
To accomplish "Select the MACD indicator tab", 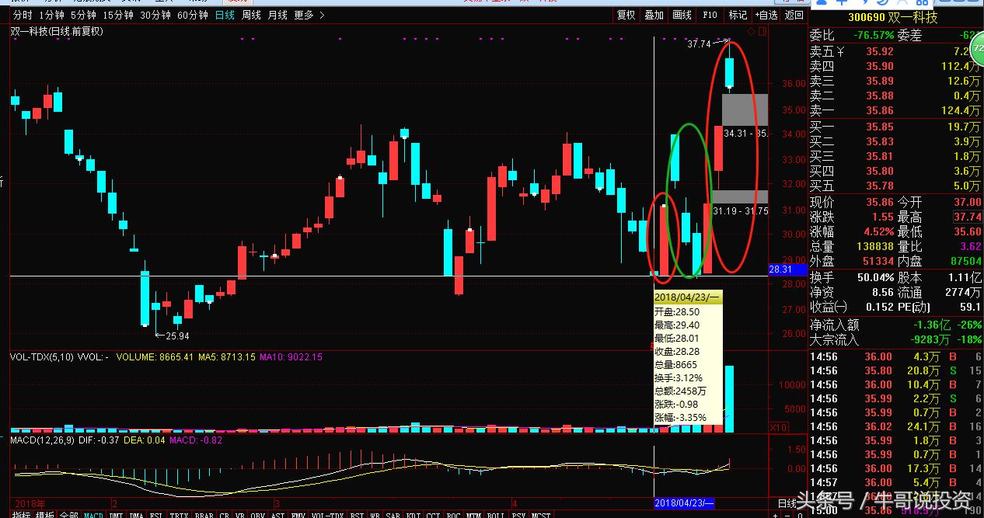I will (93, 514).
